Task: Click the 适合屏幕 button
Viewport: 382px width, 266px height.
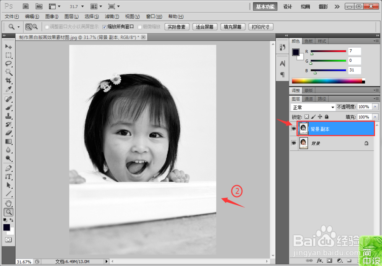Action: pyautogui.click(x=205, y=27)
